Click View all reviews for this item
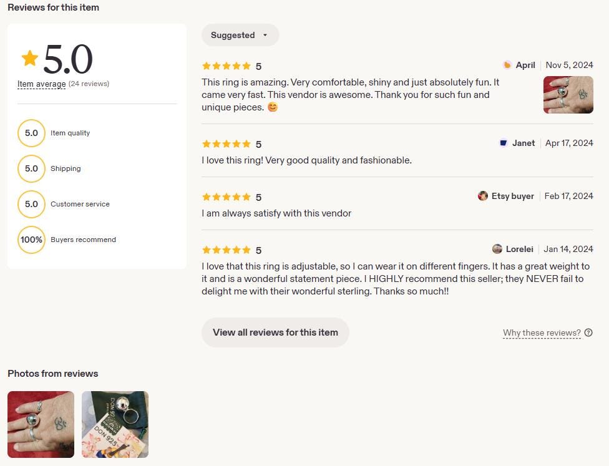 coord(275,333)
